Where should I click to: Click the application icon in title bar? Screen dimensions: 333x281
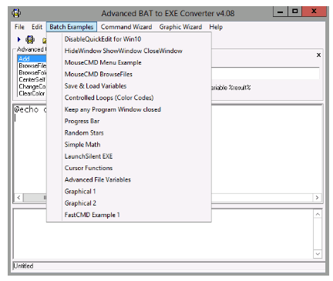[x=16, y=13]
